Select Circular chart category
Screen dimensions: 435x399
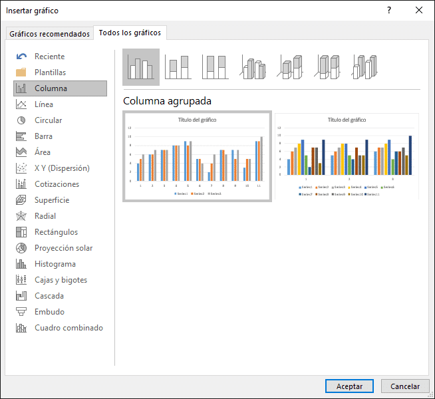point(49,120)
